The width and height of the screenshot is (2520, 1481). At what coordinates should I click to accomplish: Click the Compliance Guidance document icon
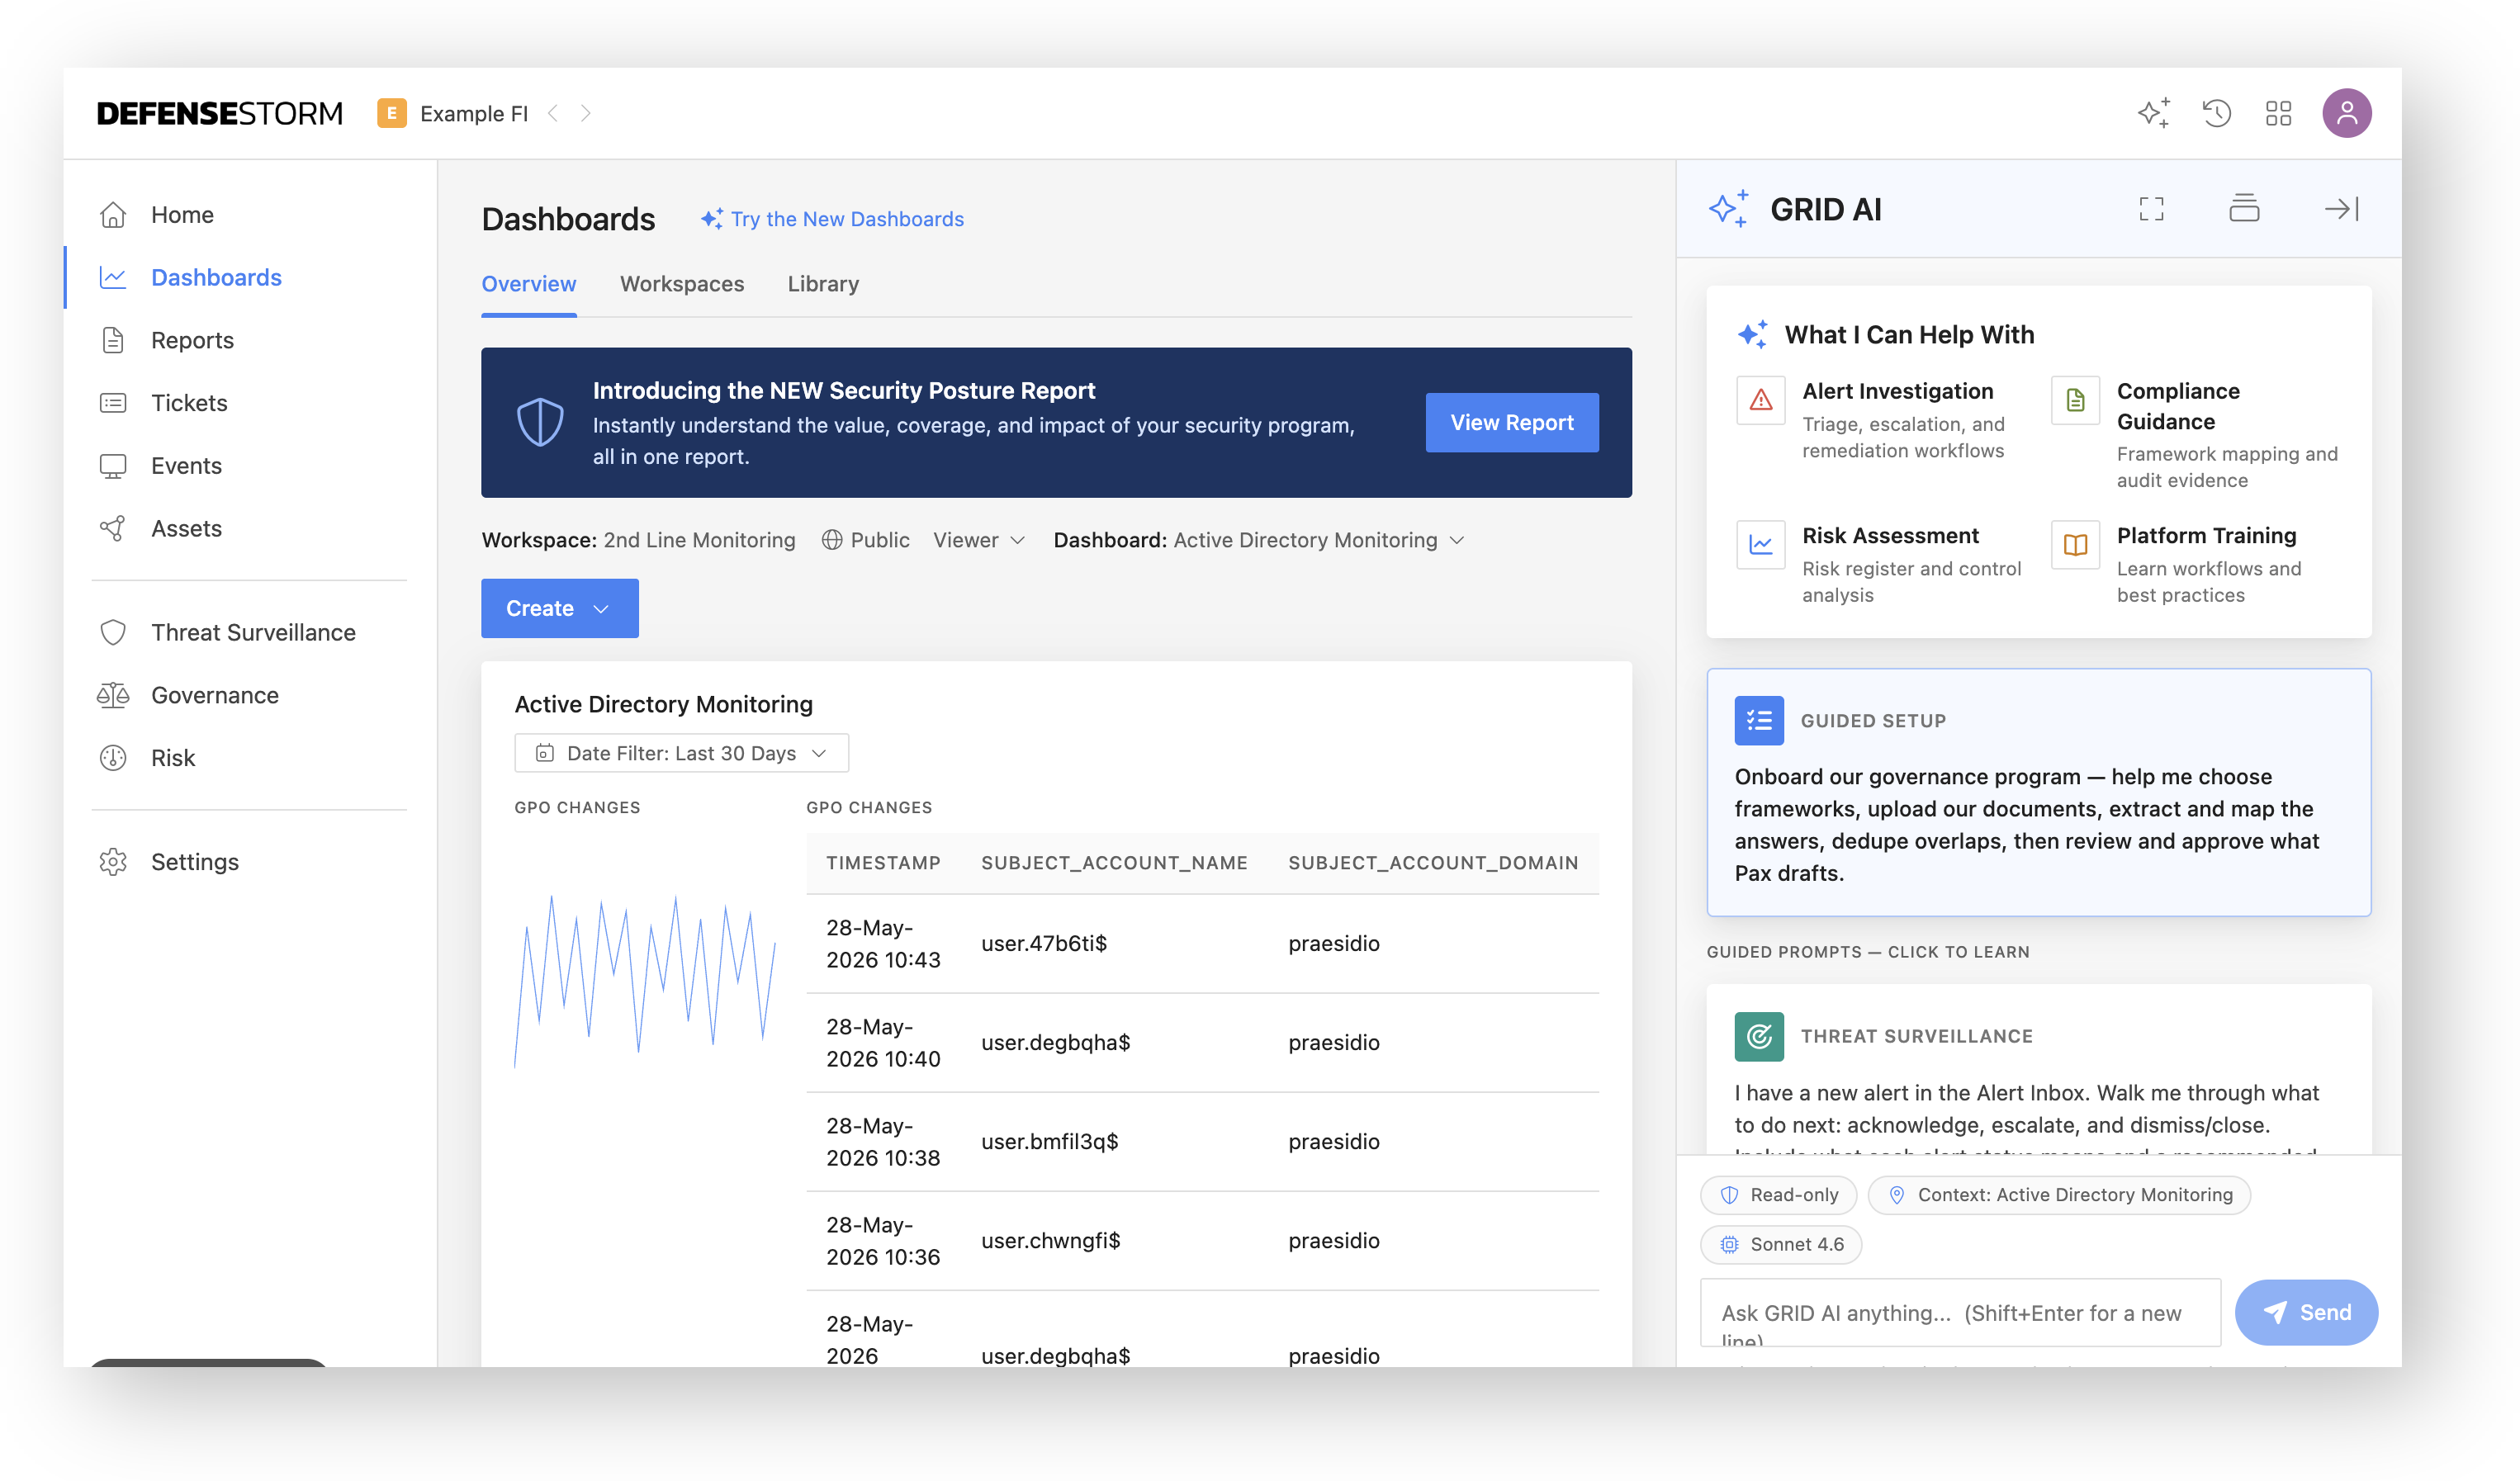2074,401
